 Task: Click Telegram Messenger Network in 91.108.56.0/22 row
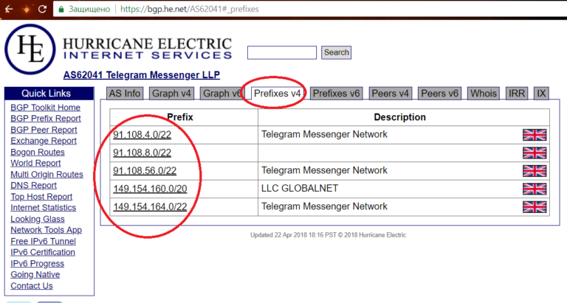(324, 170)
